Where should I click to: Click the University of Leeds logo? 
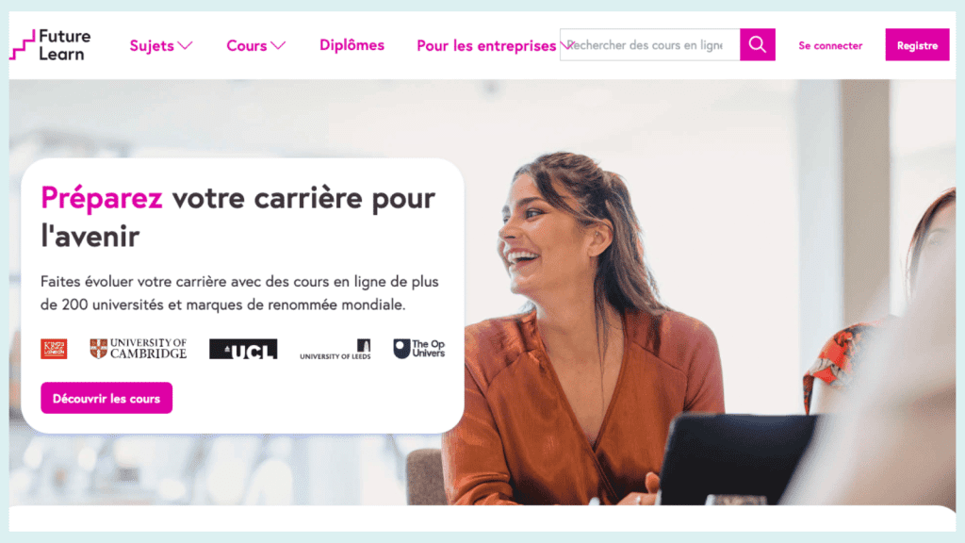[x=335, y=349]
